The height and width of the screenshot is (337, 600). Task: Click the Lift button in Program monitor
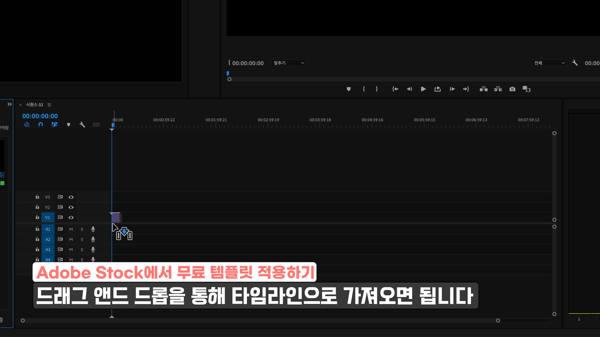483,89
